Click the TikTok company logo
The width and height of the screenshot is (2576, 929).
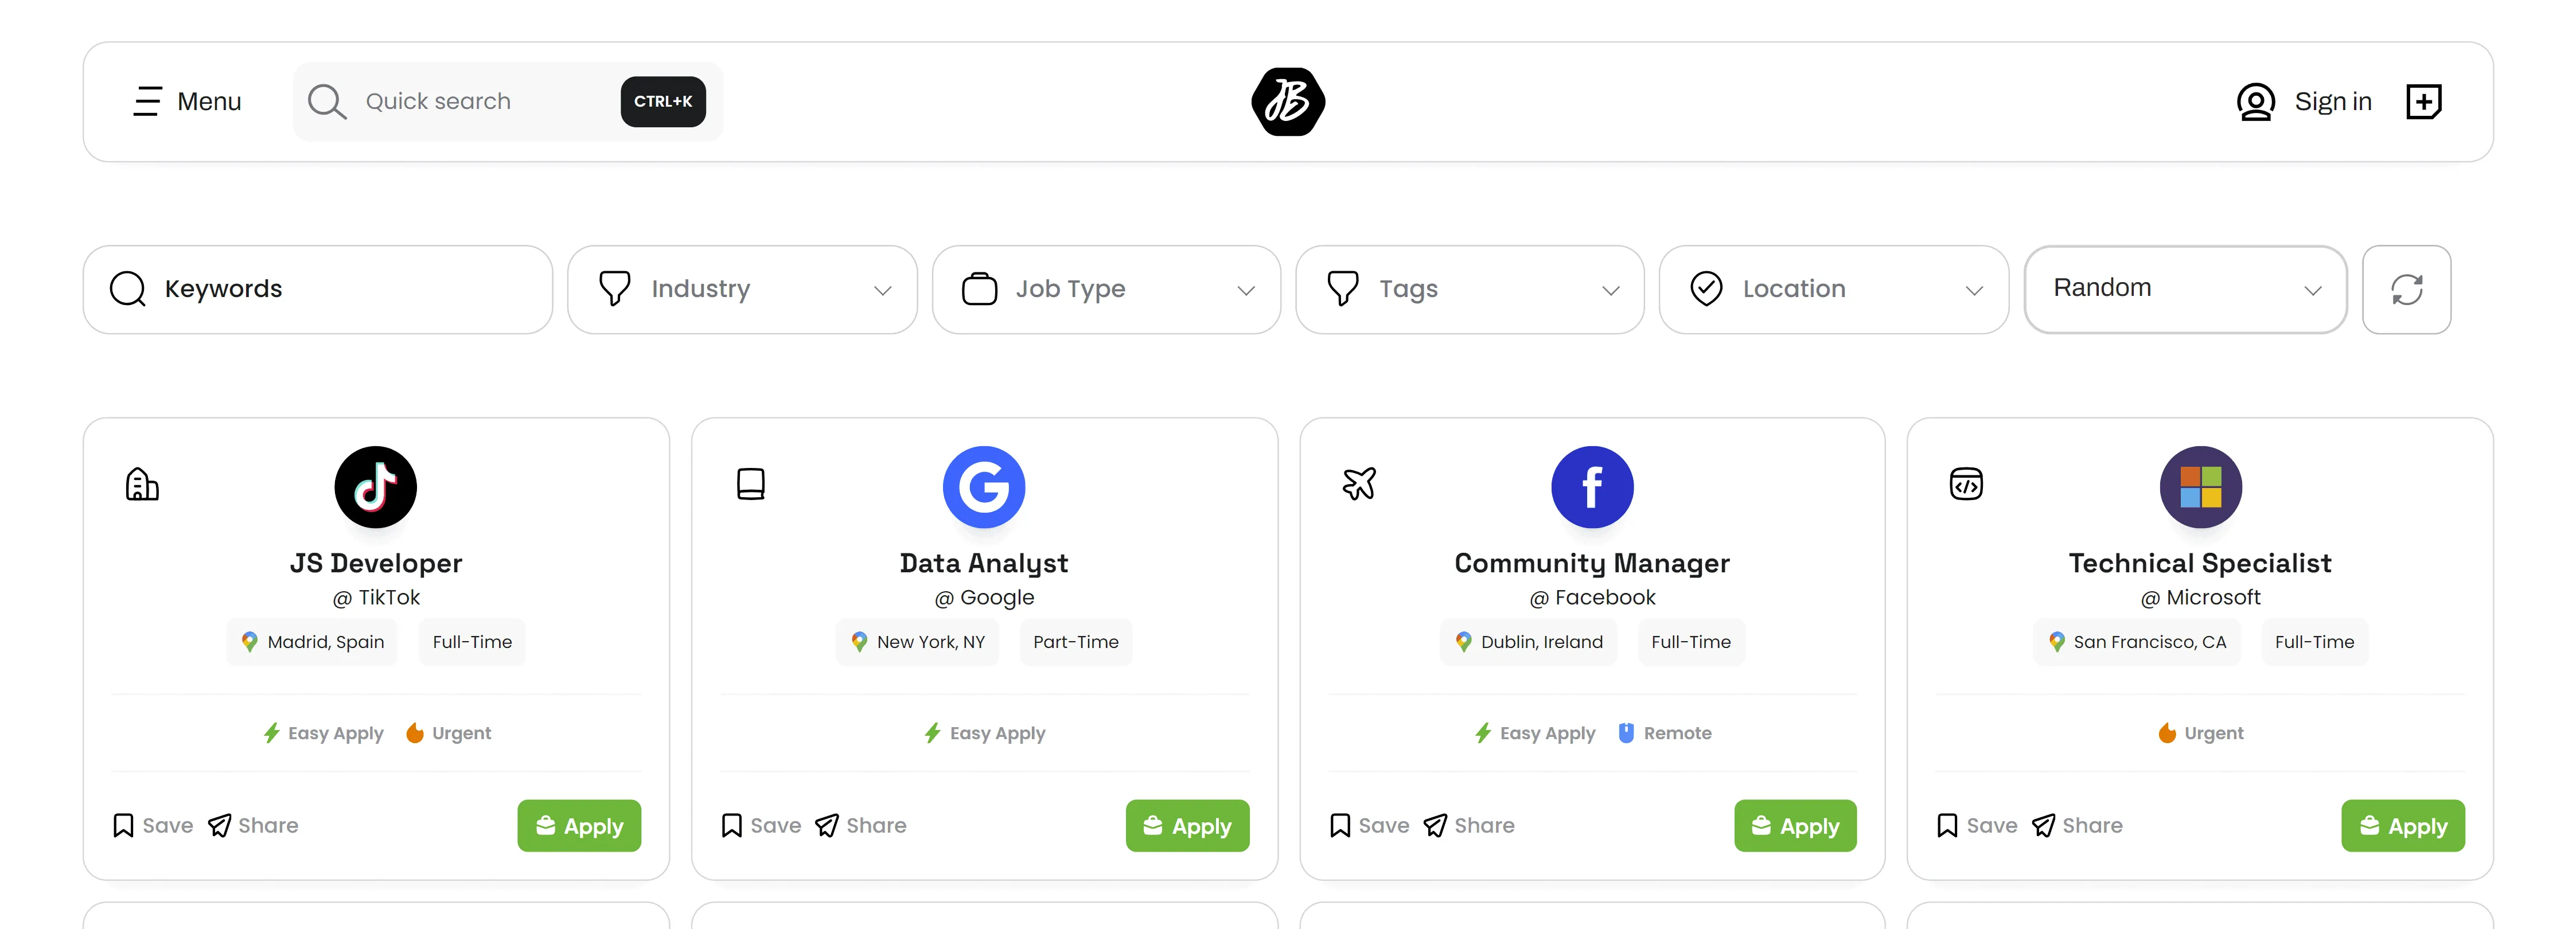coord(376,487)
